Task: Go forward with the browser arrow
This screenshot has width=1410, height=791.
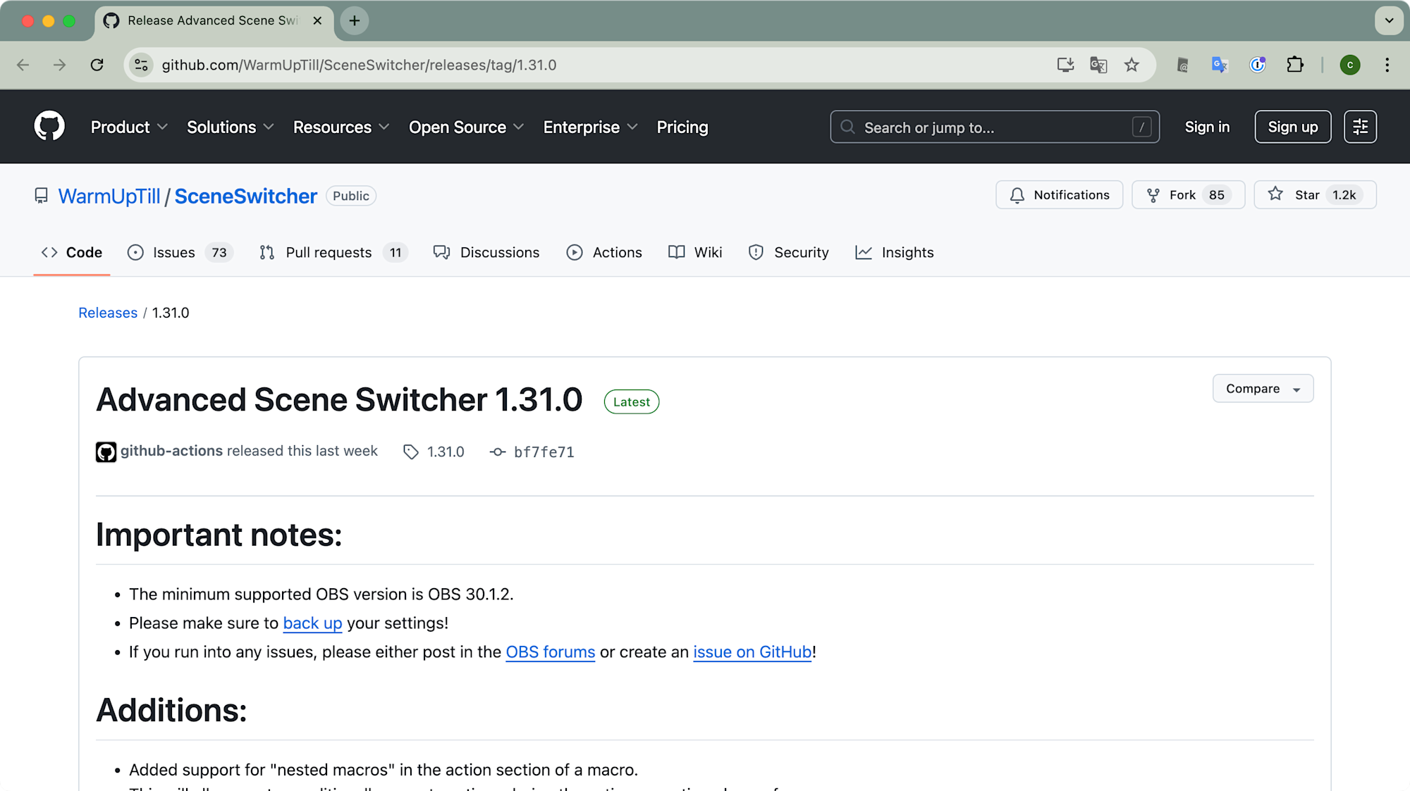Action: point(60,65)
